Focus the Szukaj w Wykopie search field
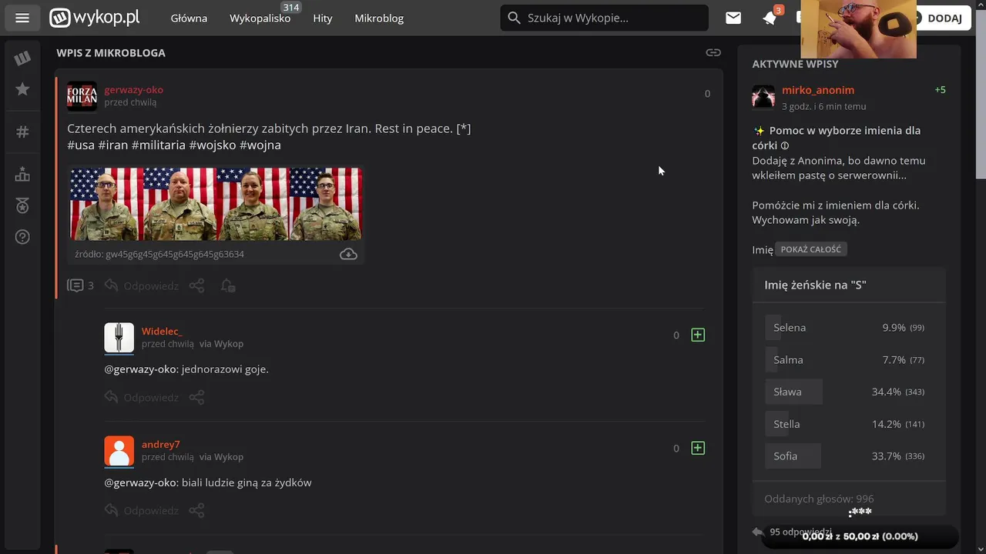The image size is (986, 554). (605, 18)
